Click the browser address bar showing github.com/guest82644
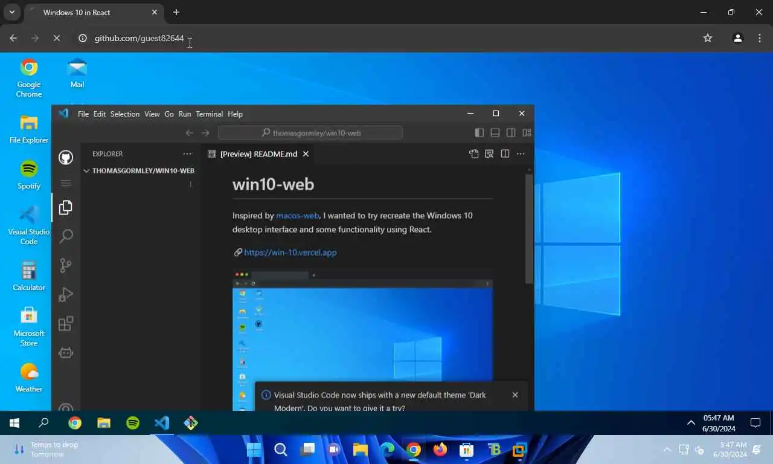773x464 pixels. pyautogui.click(x=386, y=38)
